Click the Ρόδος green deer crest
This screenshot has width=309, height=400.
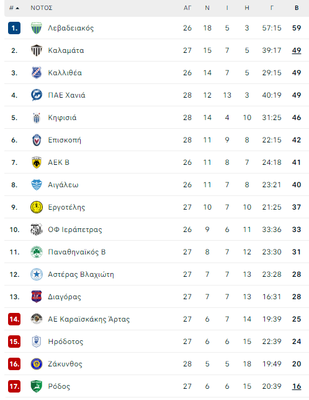coord(37,386)
